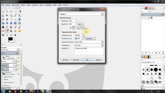The image size is (165, 93).
Task: Open the Tryb dropdown in tool options
Action: (12, 50)
